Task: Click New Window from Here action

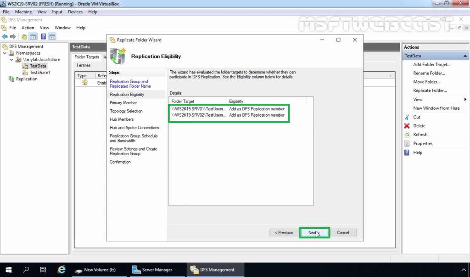Action: pyautogui.click(x=436, y=108)
